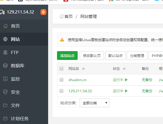Click the monitoring chart icon beside 监控
Viewport: 163px width, 124px height.
pyautogui.click(x=5, y=79)
